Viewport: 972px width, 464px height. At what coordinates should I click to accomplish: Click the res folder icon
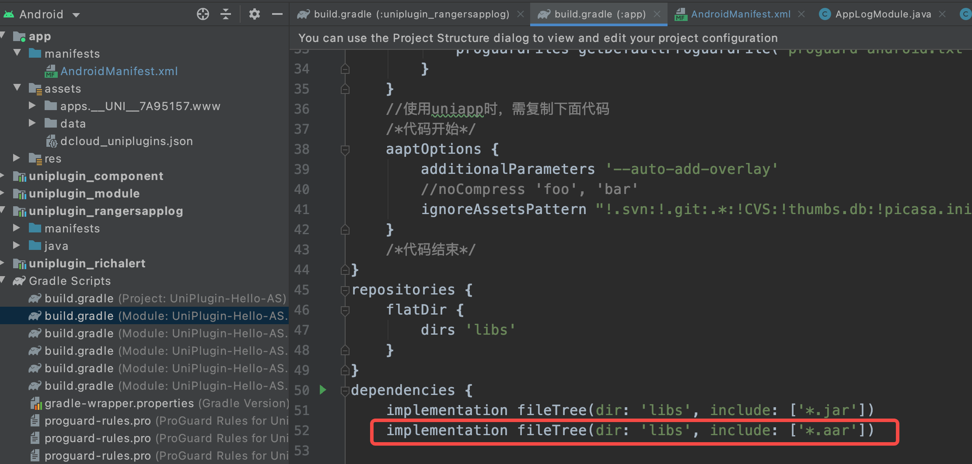(x=35, y=159)
